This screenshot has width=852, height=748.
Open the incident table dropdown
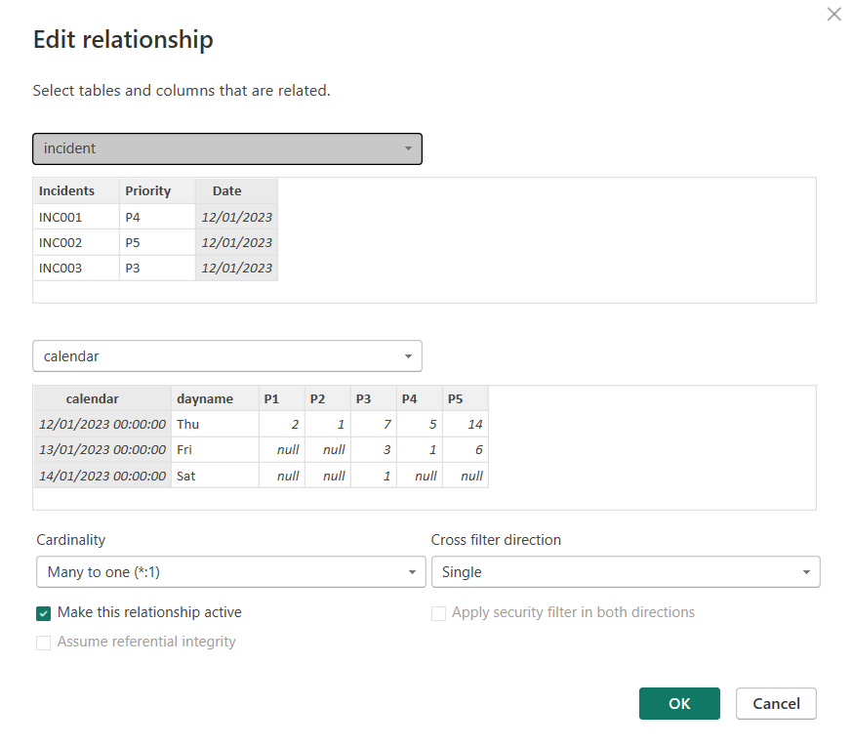click(x=226, y=148)
